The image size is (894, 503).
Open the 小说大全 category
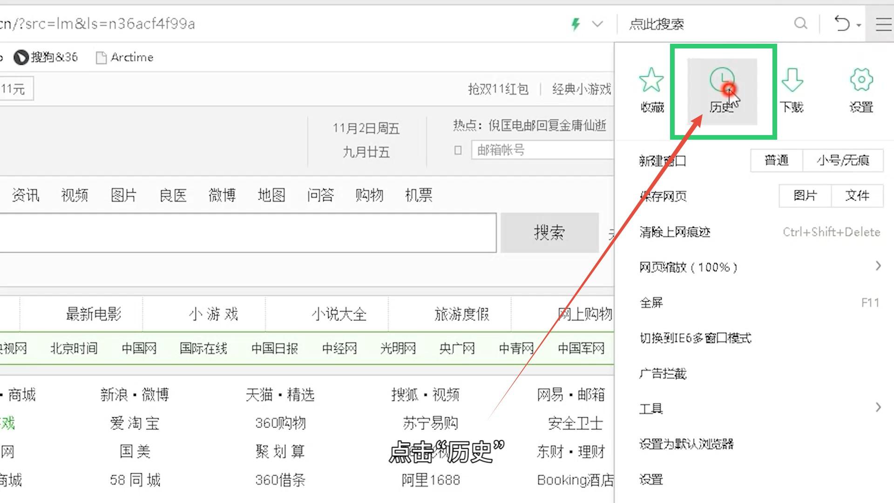pos(339,314)
